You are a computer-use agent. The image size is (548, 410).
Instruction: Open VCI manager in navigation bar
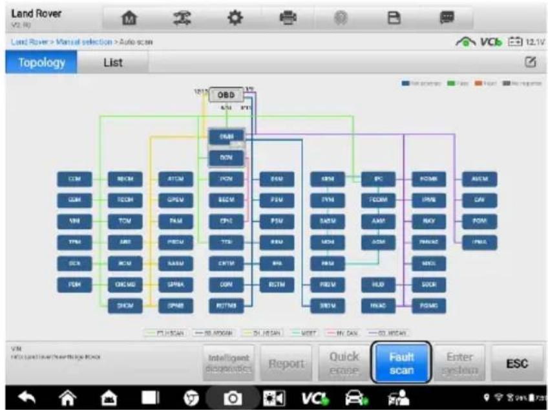pos(315,398)
